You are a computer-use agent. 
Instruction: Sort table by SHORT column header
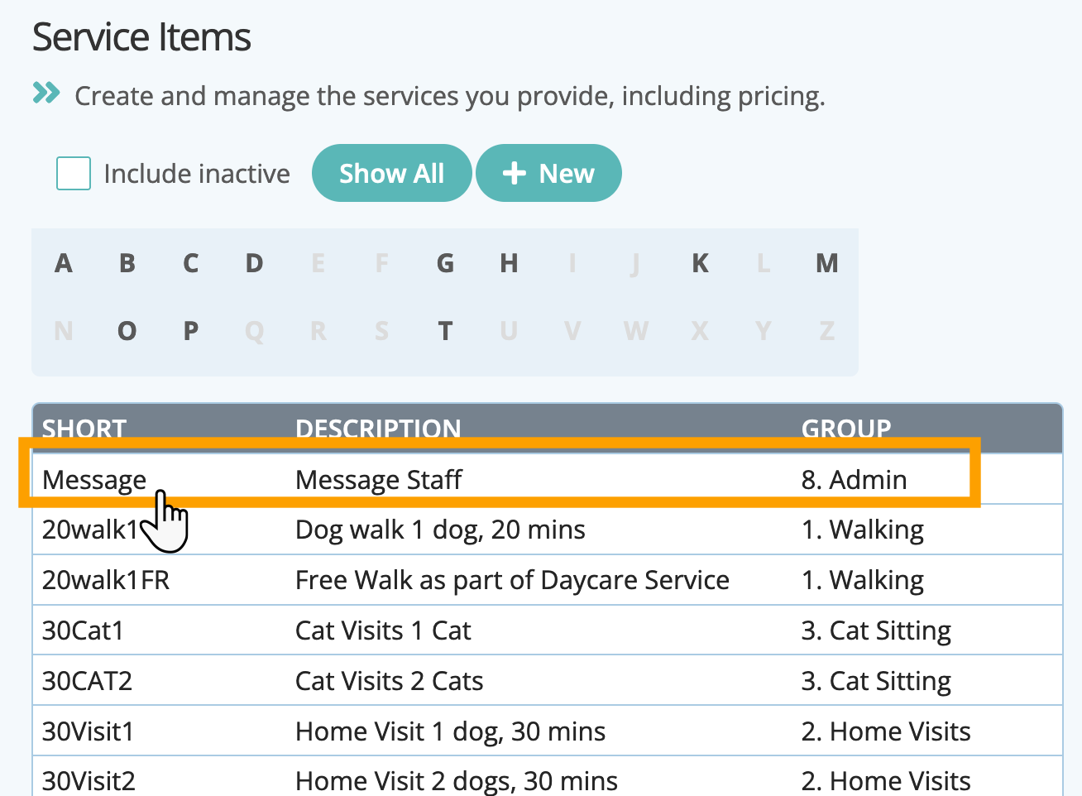point(84,429)
